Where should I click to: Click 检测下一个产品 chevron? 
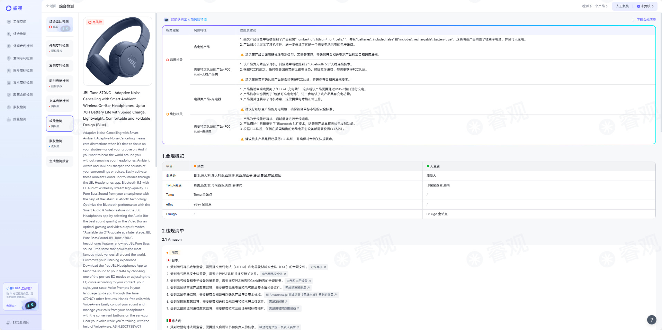click(607, 6)
